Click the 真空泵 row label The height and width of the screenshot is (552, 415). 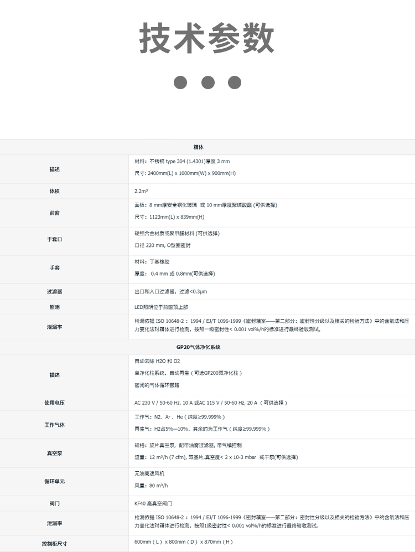(54, 453)
